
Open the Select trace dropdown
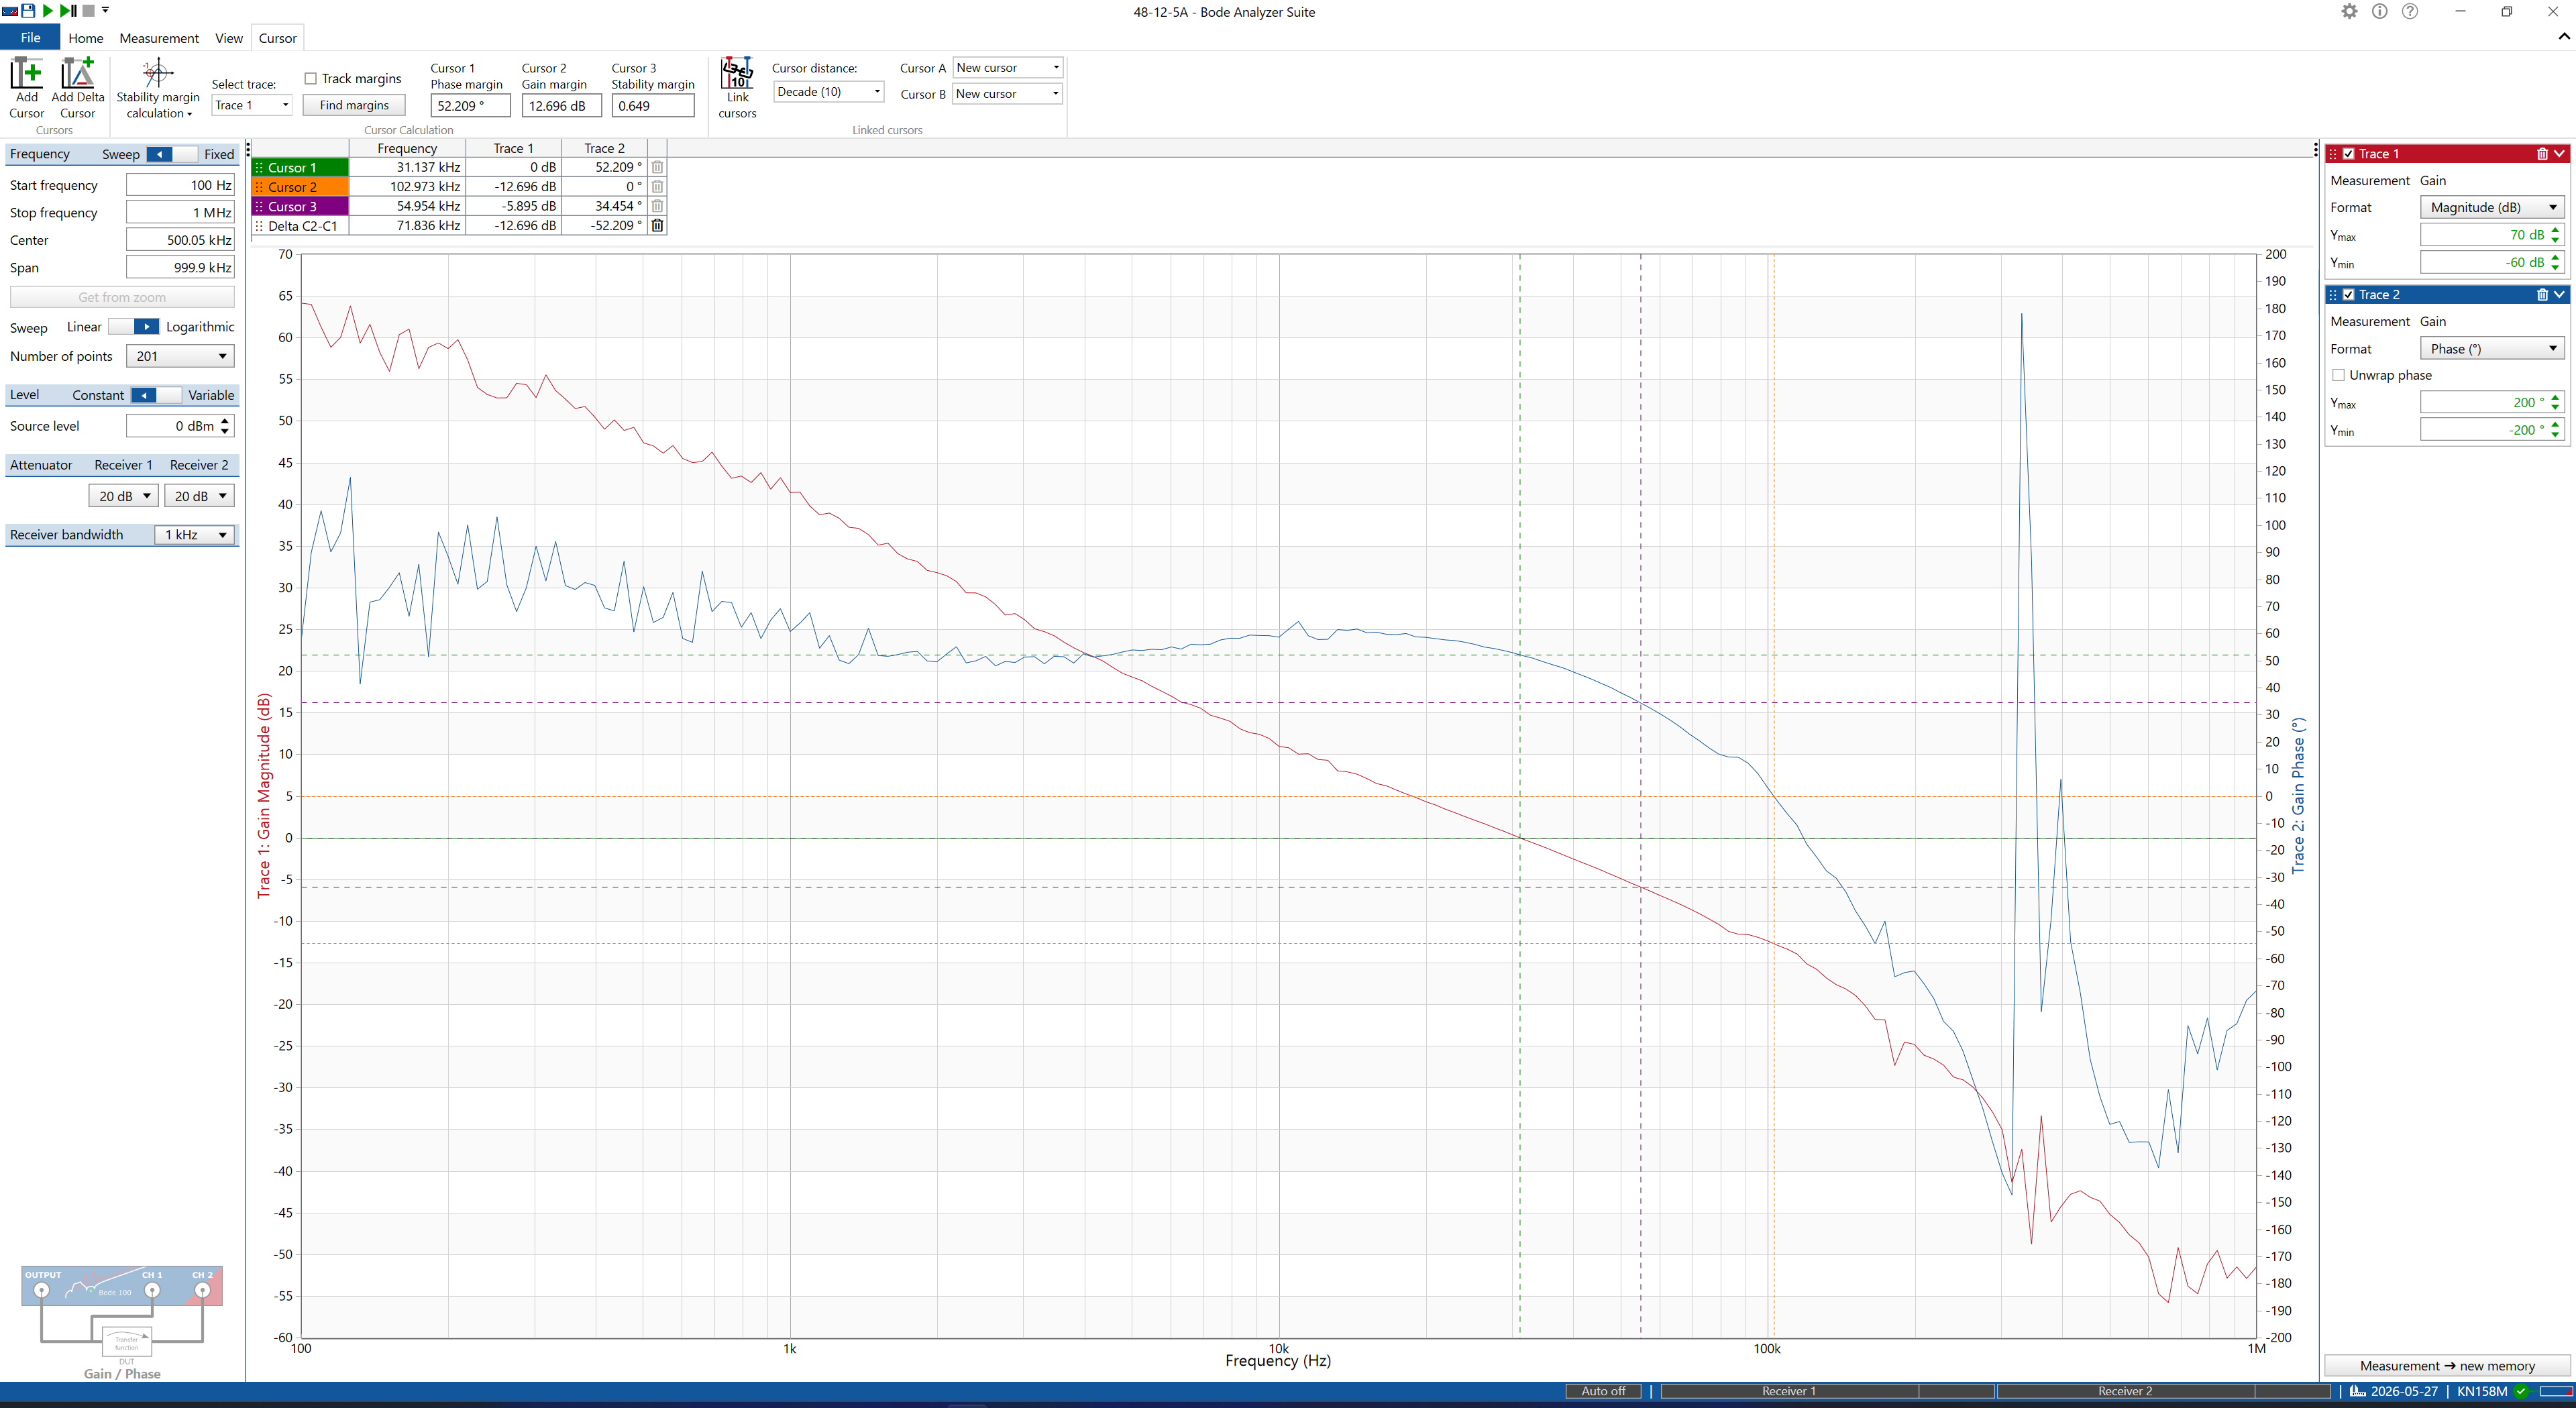click(x=252, y=105)
